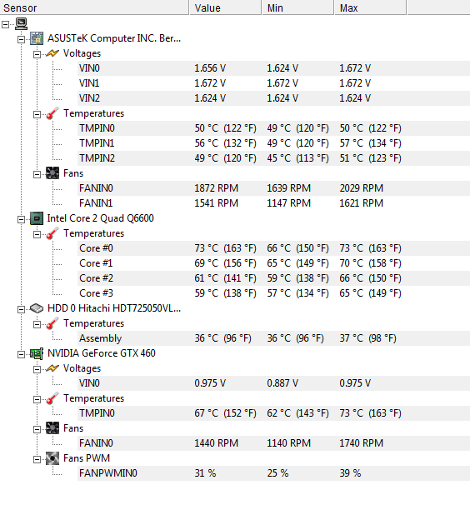Collapse the Intel Core 2 Quad Q6600 node
The height and width of the screenshot is (505, 470).
tap(22, 219)
